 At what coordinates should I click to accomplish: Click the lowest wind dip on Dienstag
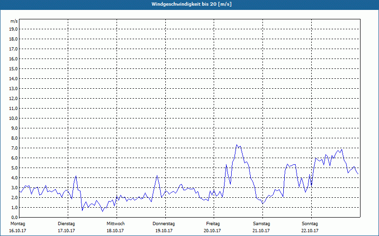(x=102, y=211)
